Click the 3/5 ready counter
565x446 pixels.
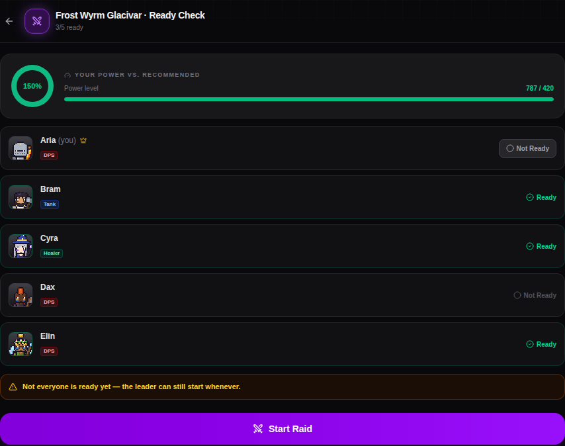[69, 27]
